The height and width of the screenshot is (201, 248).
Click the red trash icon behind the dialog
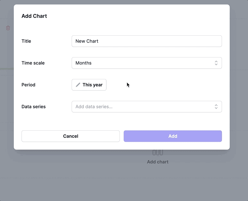tap(8, 28)
